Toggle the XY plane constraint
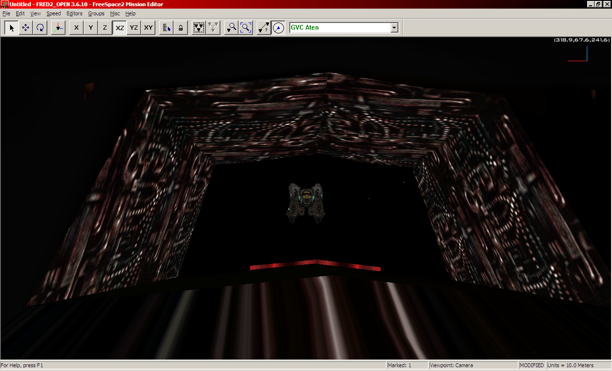612x371 pixels. click(148, 28)
